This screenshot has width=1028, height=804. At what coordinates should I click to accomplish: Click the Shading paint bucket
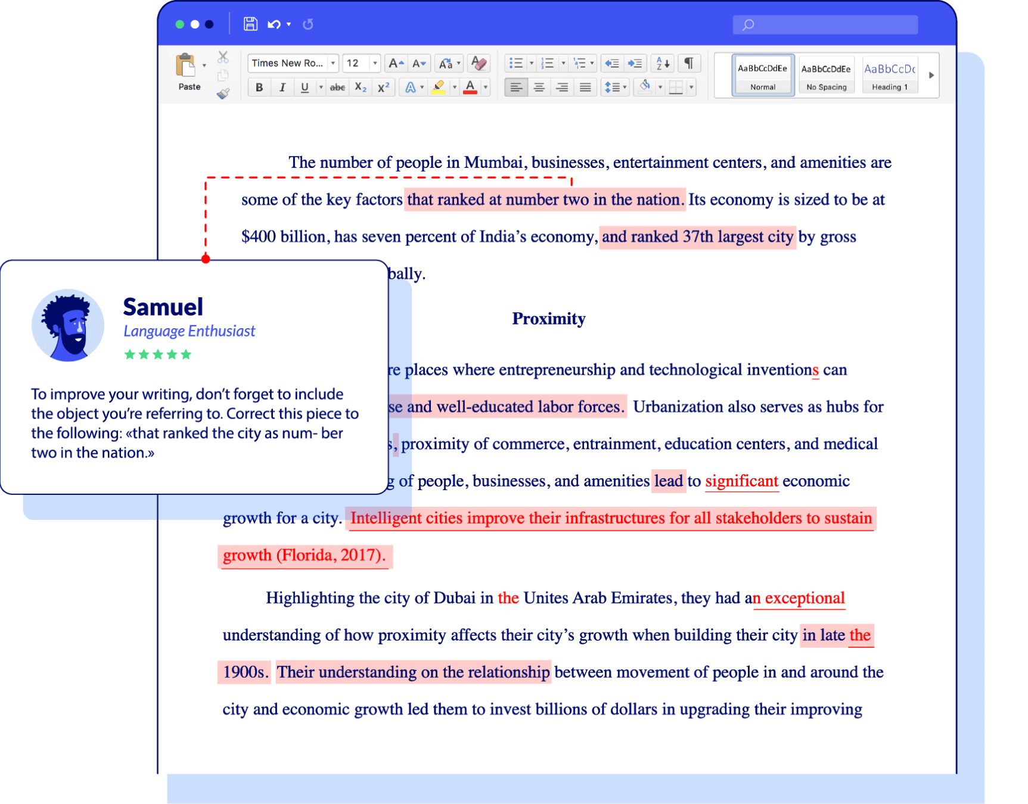[645, 87]
